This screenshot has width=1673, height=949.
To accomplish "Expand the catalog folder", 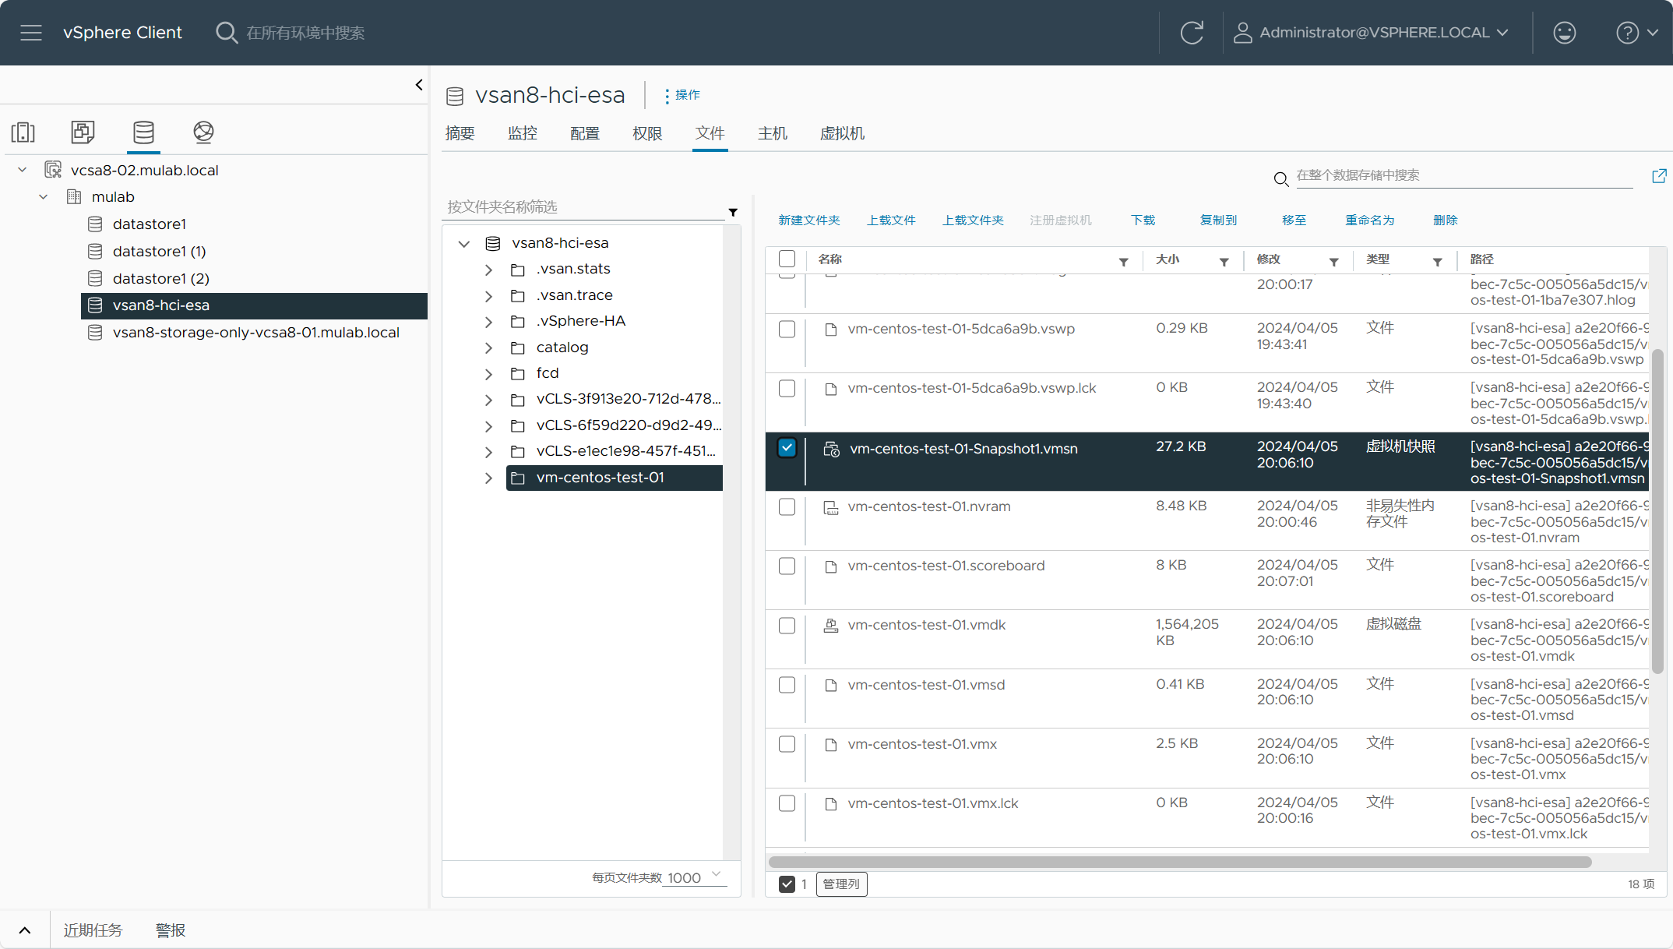I will click(x=488, y=348).
